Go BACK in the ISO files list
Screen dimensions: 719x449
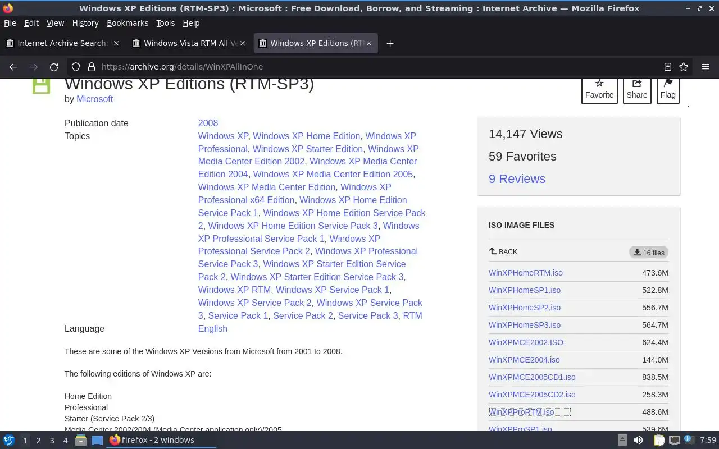click(x=503, y=252)
